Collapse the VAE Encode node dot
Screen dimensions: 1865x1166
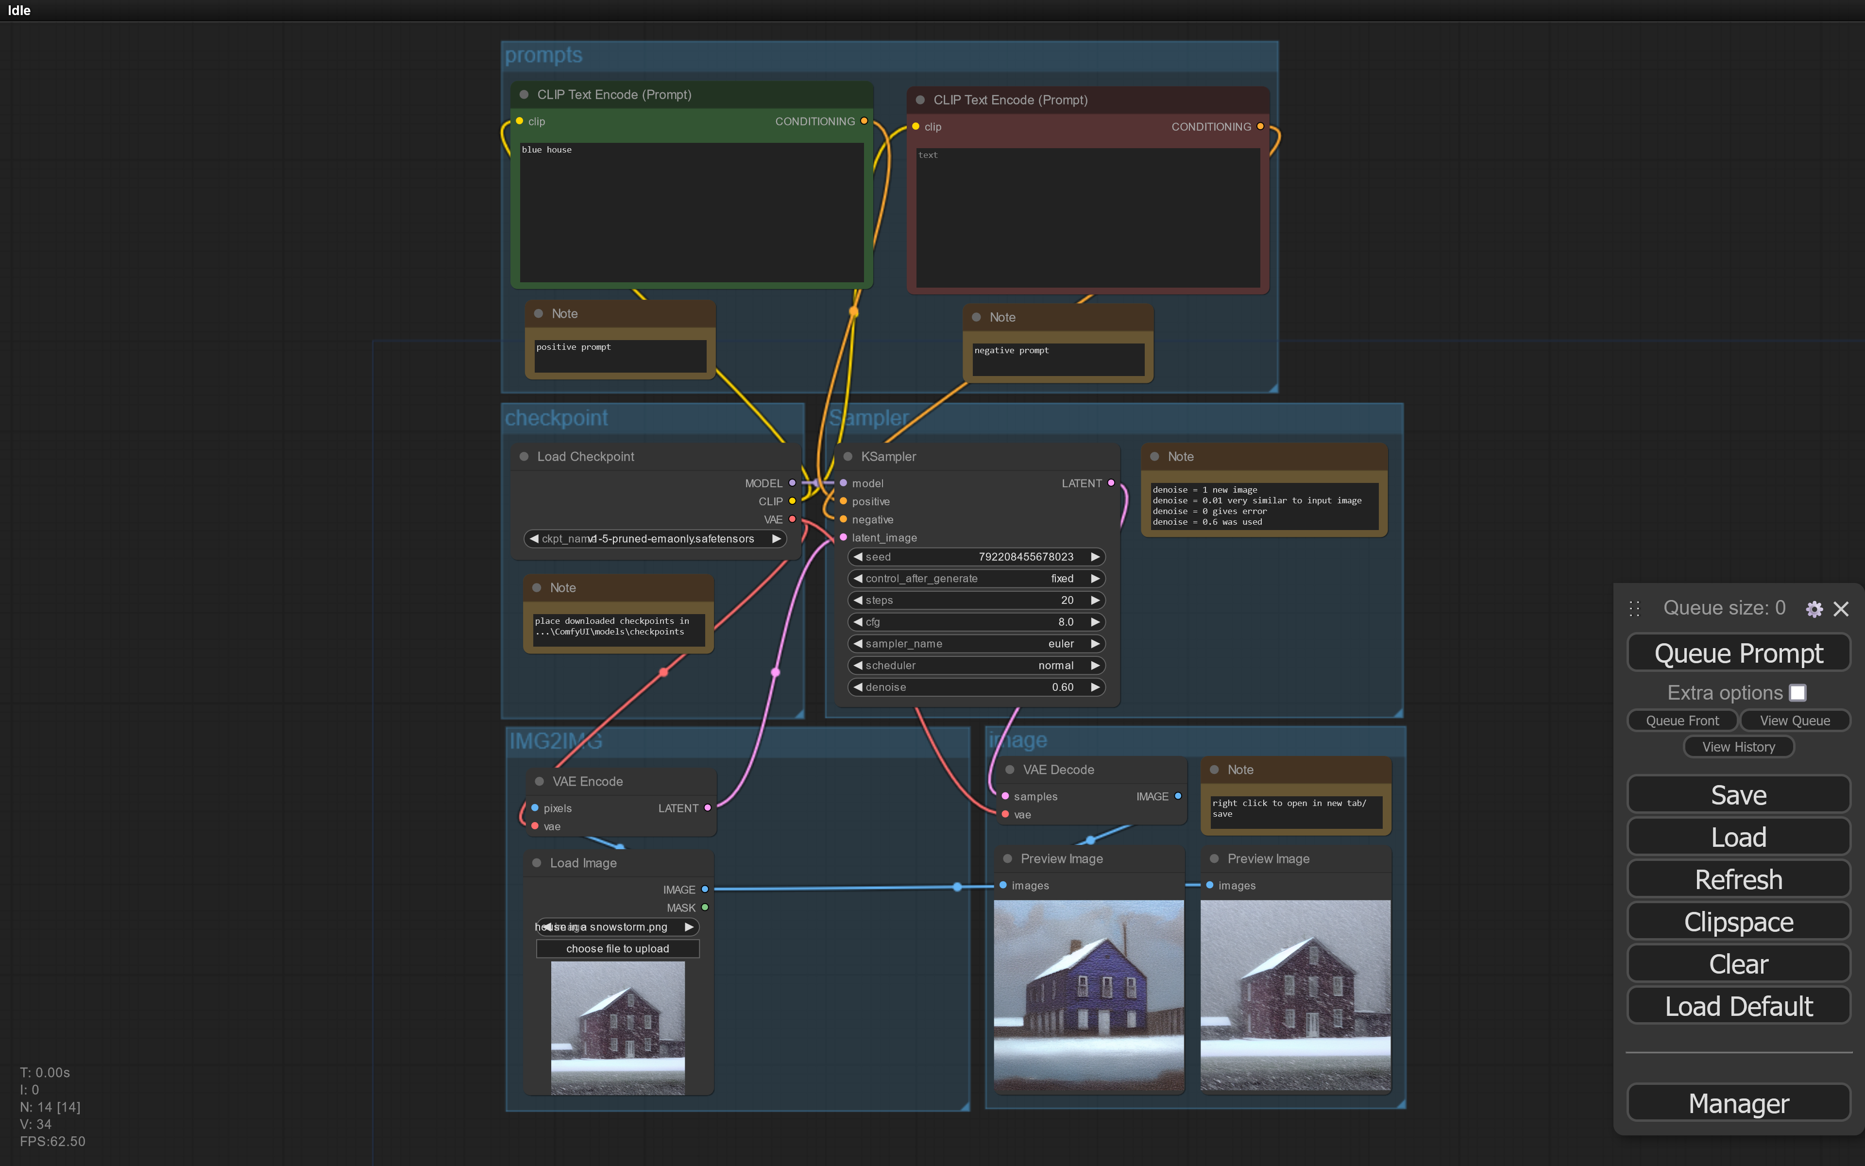point(540,781)
